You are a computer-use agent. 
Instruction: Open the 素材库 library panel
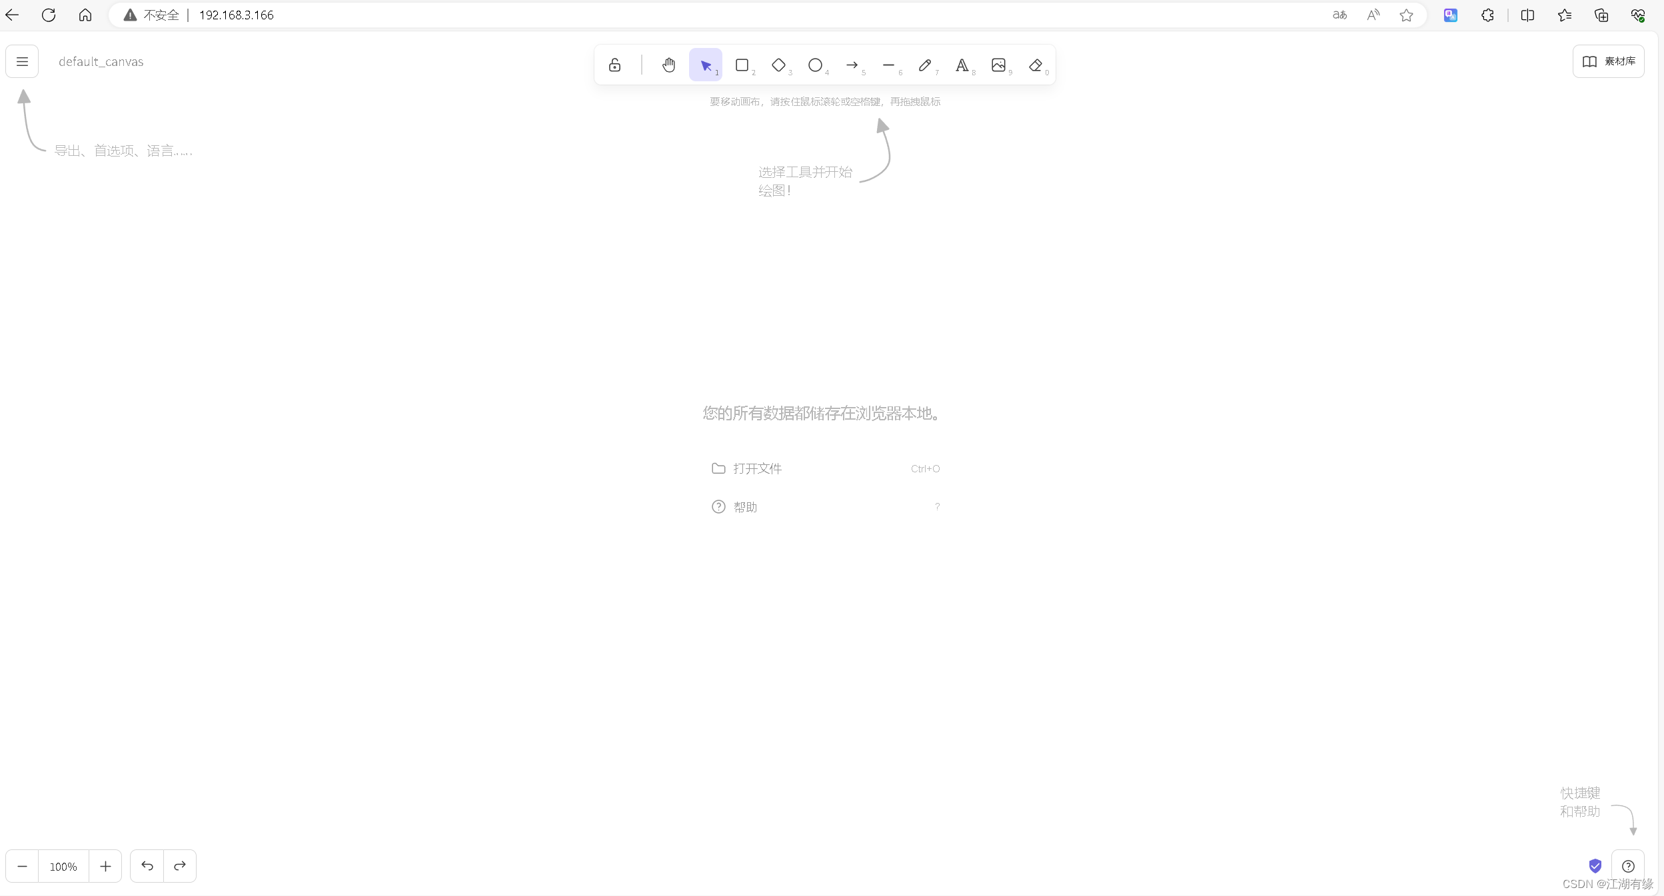click(1610, 61)
